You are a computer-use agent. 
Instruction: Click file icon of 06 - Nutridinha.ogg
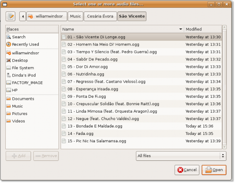click(x=64, y=74)
